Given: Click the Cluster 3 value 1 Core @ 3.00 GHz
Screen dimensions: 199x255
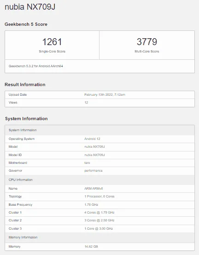Looking at the screenshot, I should coord(99,229).
